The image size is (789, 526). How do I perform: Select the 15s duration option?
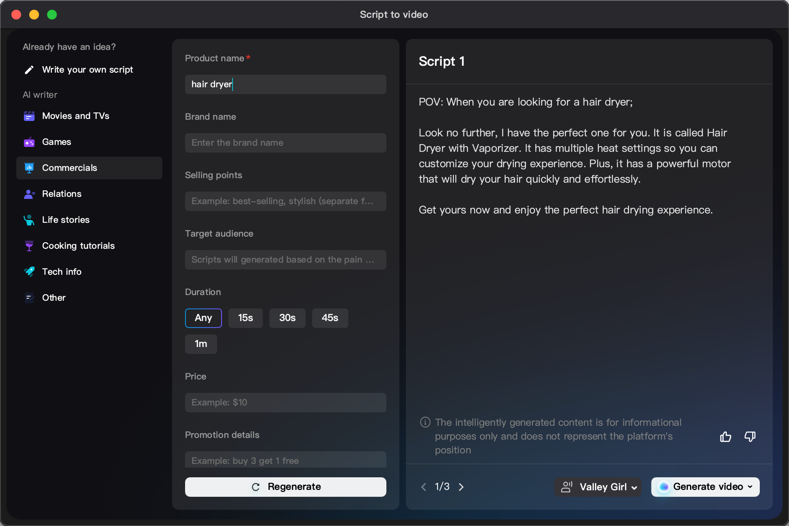pyautogui.click(x=246, y=318)
